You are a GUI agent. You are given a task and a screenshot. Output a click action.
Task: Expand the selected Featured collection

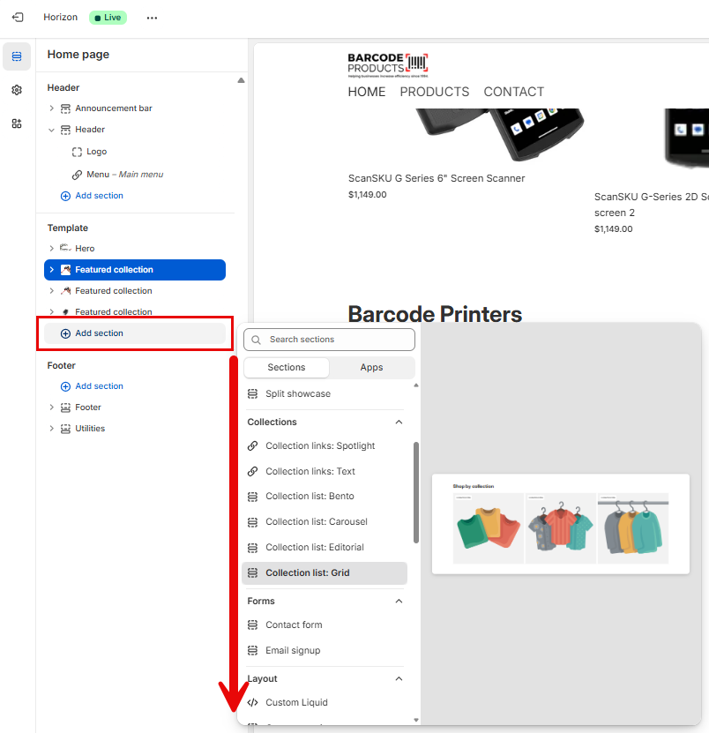[x=51, y=270]
